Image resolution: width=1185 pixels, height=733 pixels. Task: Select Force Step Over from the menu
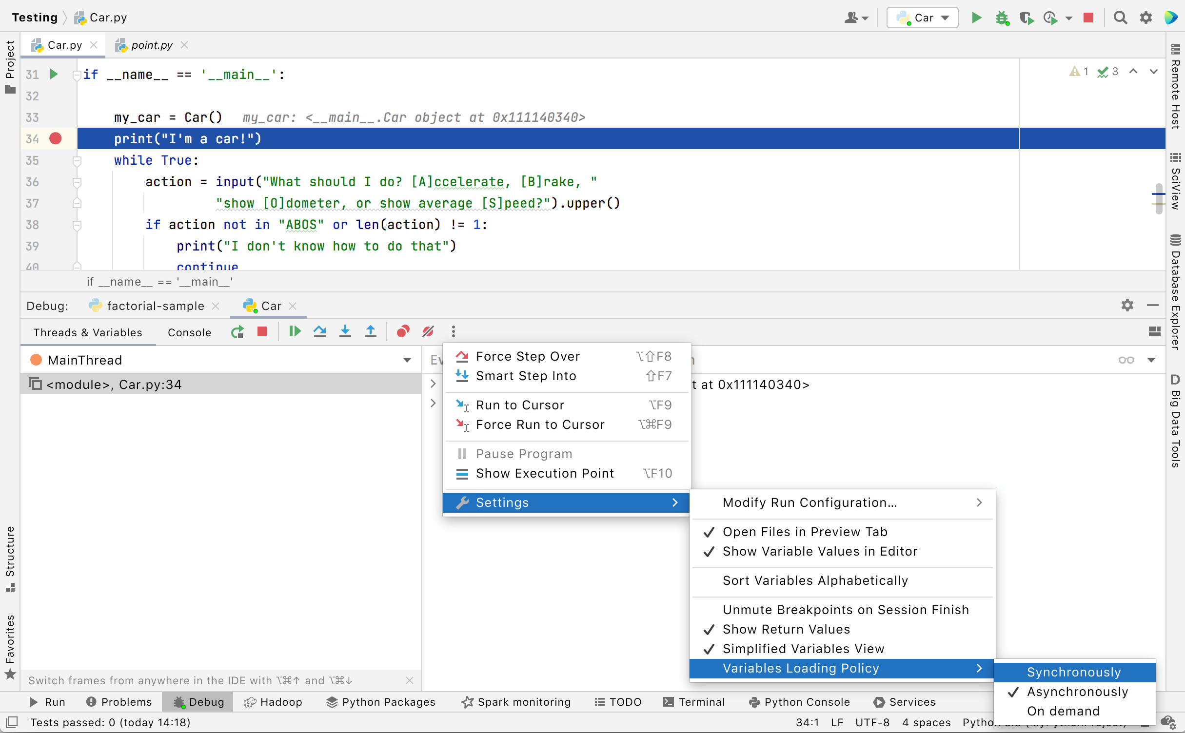[x=528, y=356]
